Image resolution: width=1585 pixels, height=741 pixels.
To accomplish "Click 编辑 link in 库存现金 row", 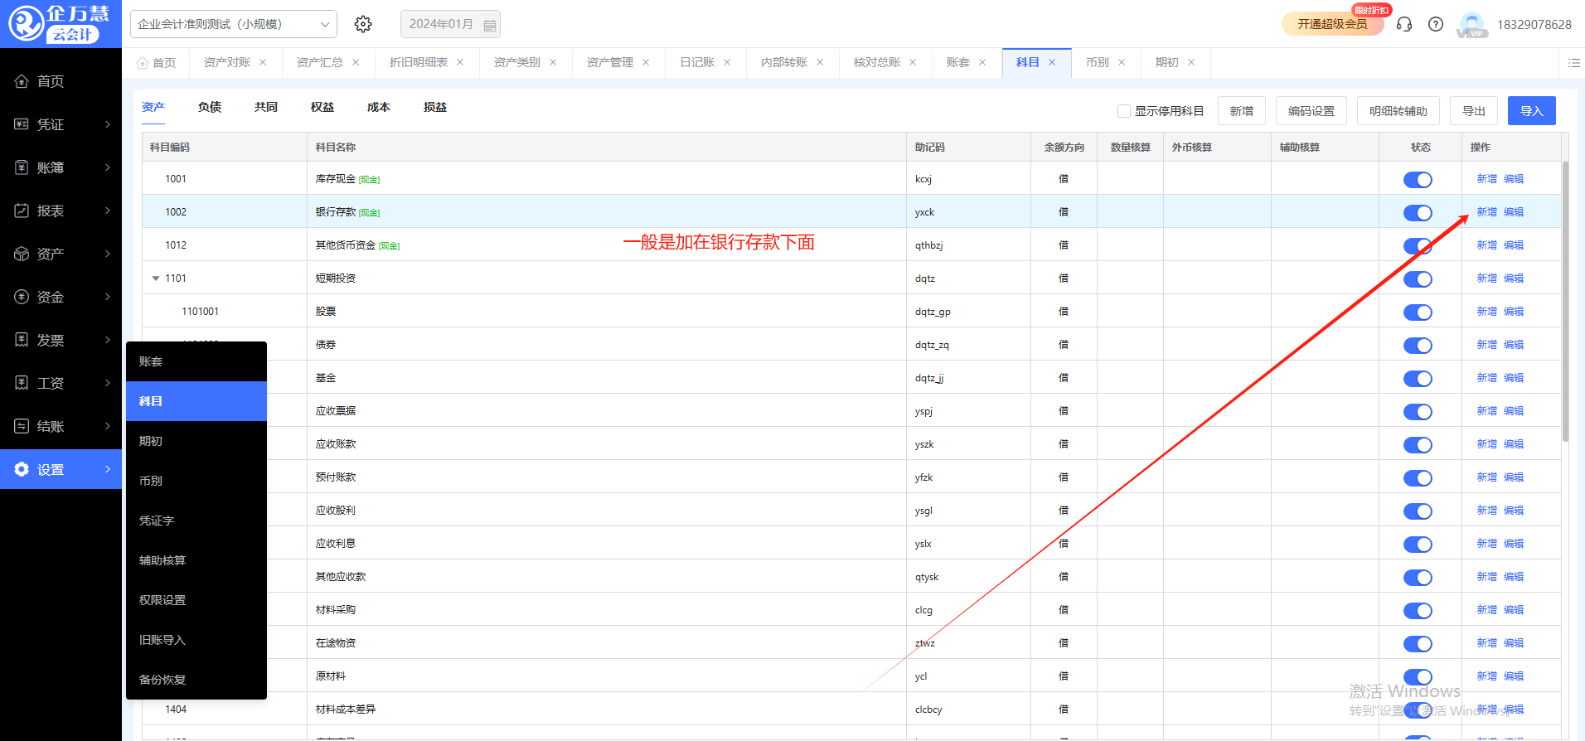I will tap(1514, 179).
